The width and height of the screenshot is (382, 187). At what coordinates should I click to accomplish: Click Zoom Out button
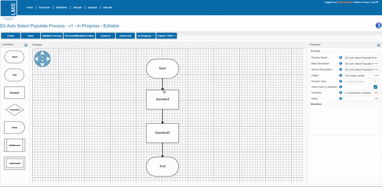coord(126,36)
